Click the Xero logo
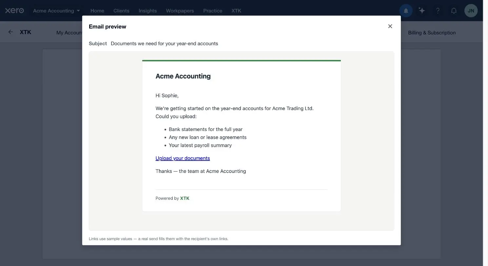 [14, 10]
